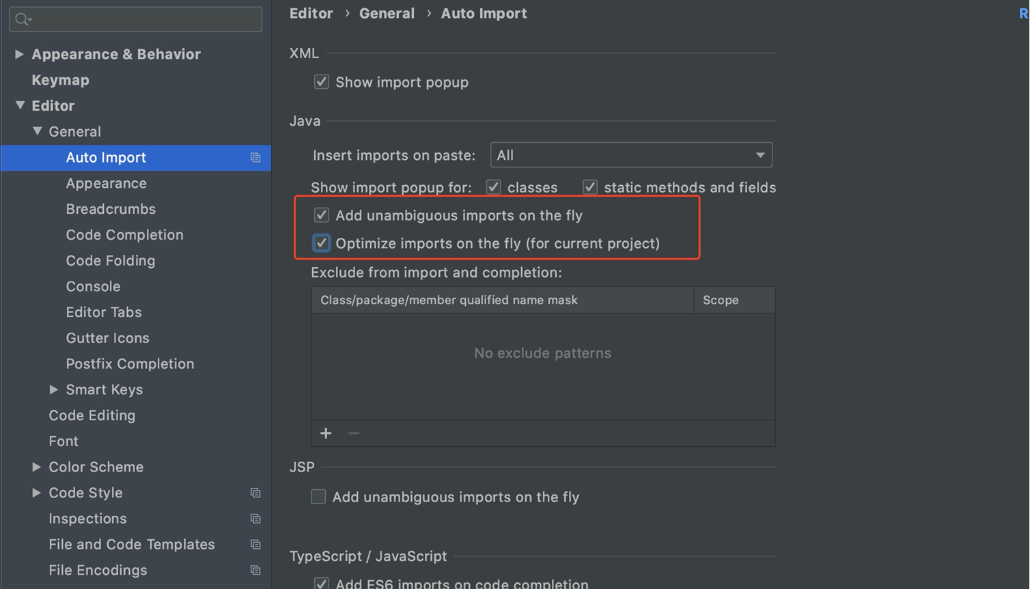
Task: Toggle XML Show import popup checkbox
Action: (321, 82)
